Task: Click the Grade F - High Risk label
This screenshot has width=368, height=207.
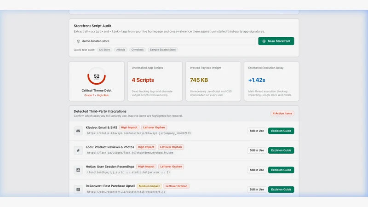Action: (x=97, y=95)
